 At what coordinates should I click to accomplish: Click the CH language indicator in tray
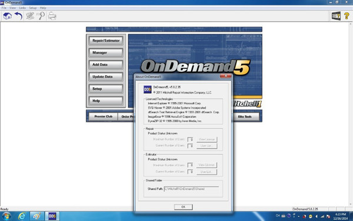[278, 216]
